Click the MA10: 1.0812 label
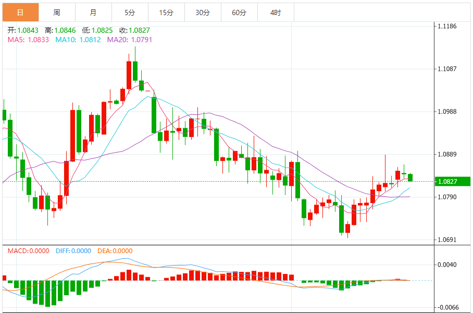The height and width of the screenshot is (313, 473). [x=78, y=40]
